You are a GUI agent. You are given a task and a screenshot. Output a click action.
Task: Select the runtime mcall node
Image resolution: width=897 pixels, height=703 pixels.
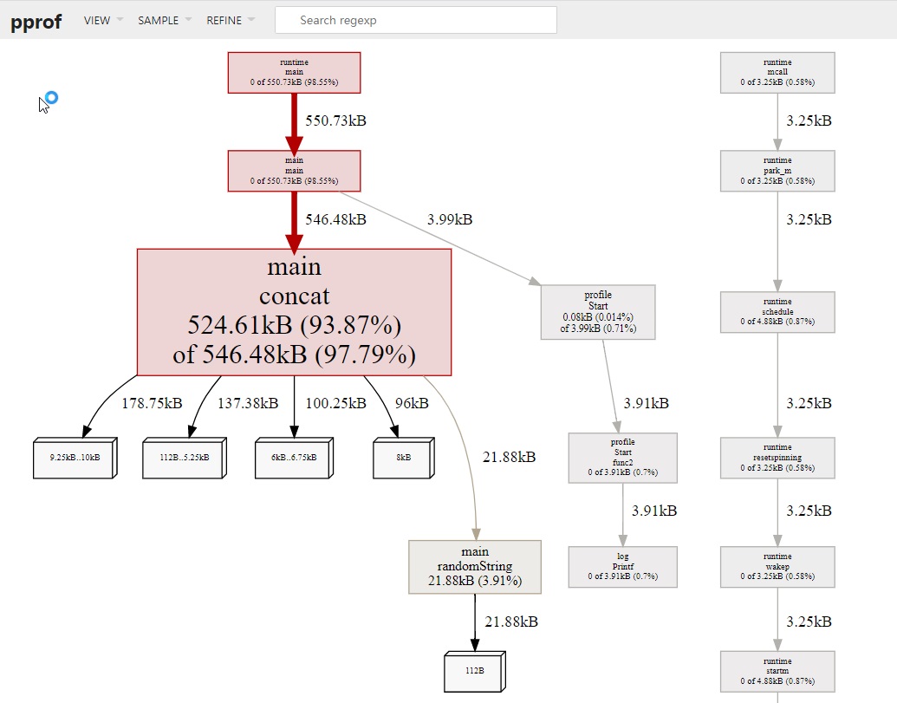777,73
